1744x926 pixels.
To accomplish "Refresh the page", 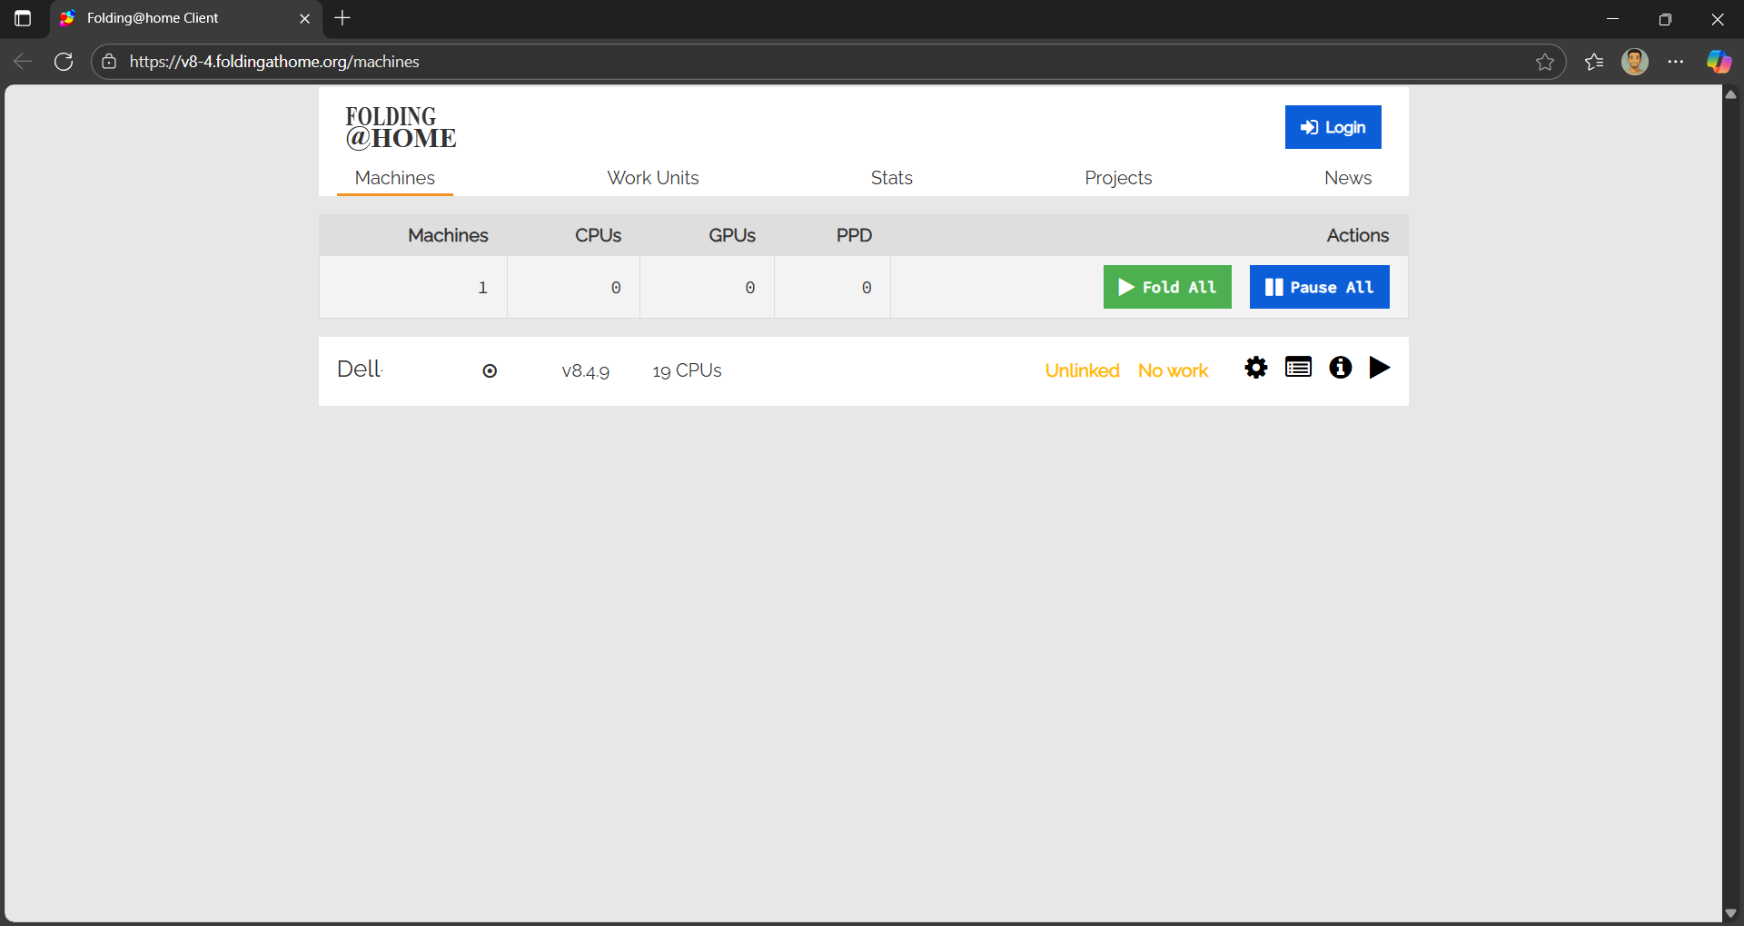I will pyautogui.click(x=64, y=62).
